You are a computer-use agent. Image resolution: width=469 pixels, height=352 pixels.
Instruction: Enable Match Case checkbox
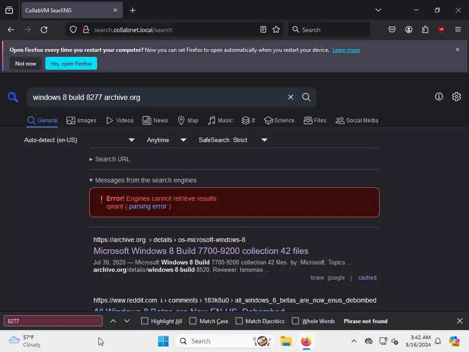pos(193,321)
